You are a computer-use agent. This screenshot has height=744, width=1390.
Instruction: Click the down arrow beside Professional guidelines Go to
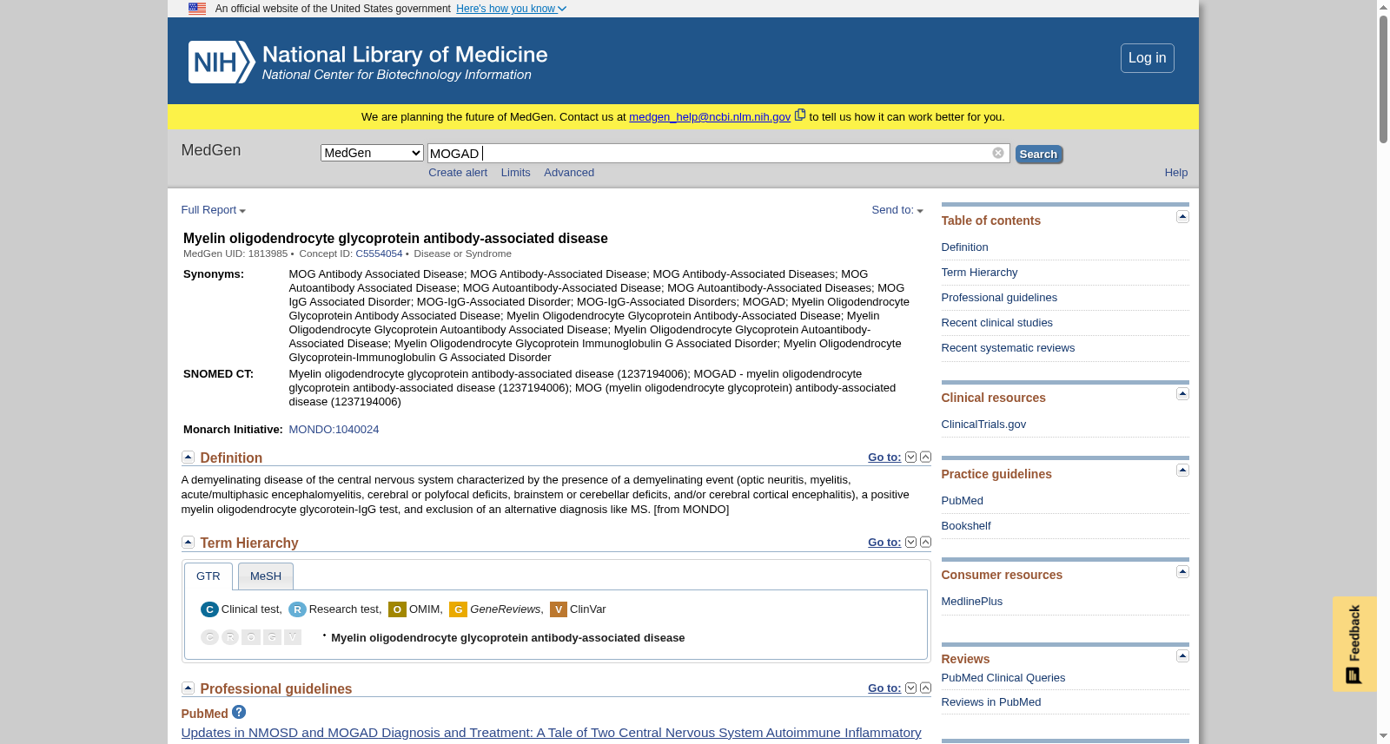(910, 688)
